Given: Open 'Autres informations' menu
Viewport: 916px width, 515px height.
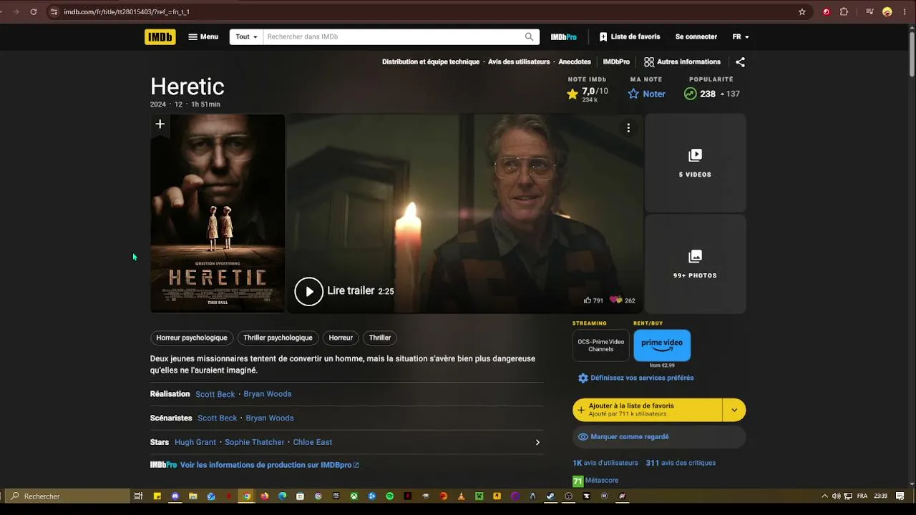Looking at the screenshot, I should point(682,62).
